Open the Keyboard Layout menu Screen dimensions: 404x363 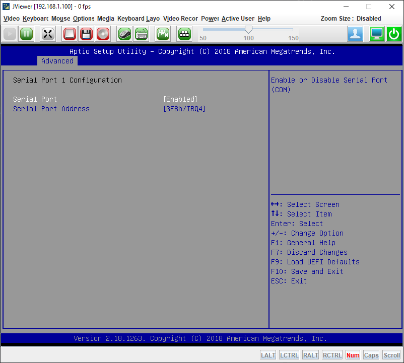point(139,19)
